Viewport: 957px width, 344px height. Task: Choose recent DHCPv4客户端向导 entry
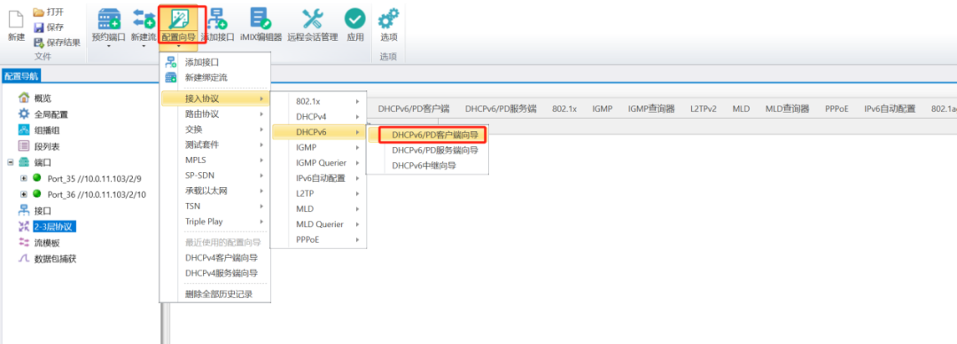coord(214,258)
